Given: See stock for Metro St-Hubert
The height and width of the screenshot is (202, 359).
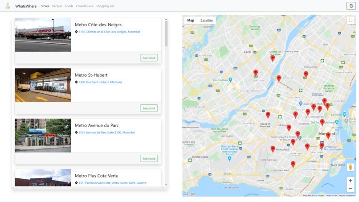Looking at the screenshot, I should click(x=149, y=108).
